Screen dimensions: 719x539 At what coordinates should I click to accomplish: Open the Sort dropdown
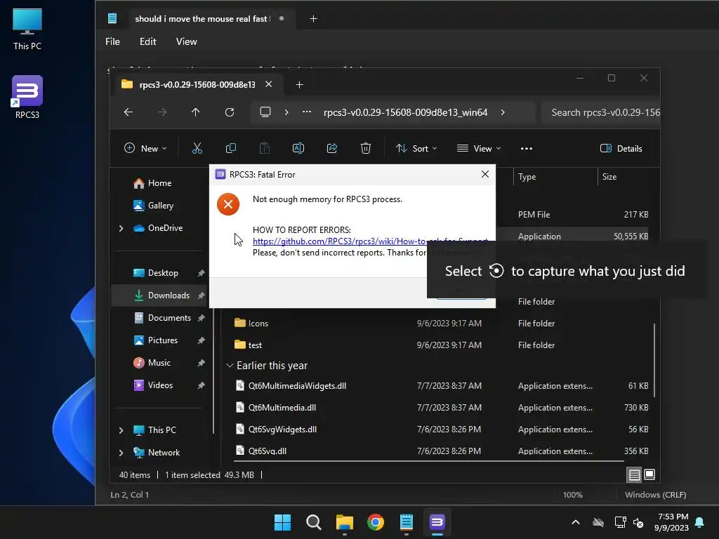click(416, 149)
